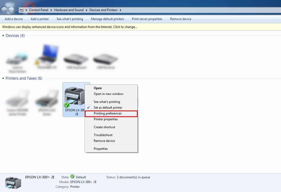Click the Control Panel icon in address bar
This screenshot has width=281, height=192.
click(x=22, y=10)
